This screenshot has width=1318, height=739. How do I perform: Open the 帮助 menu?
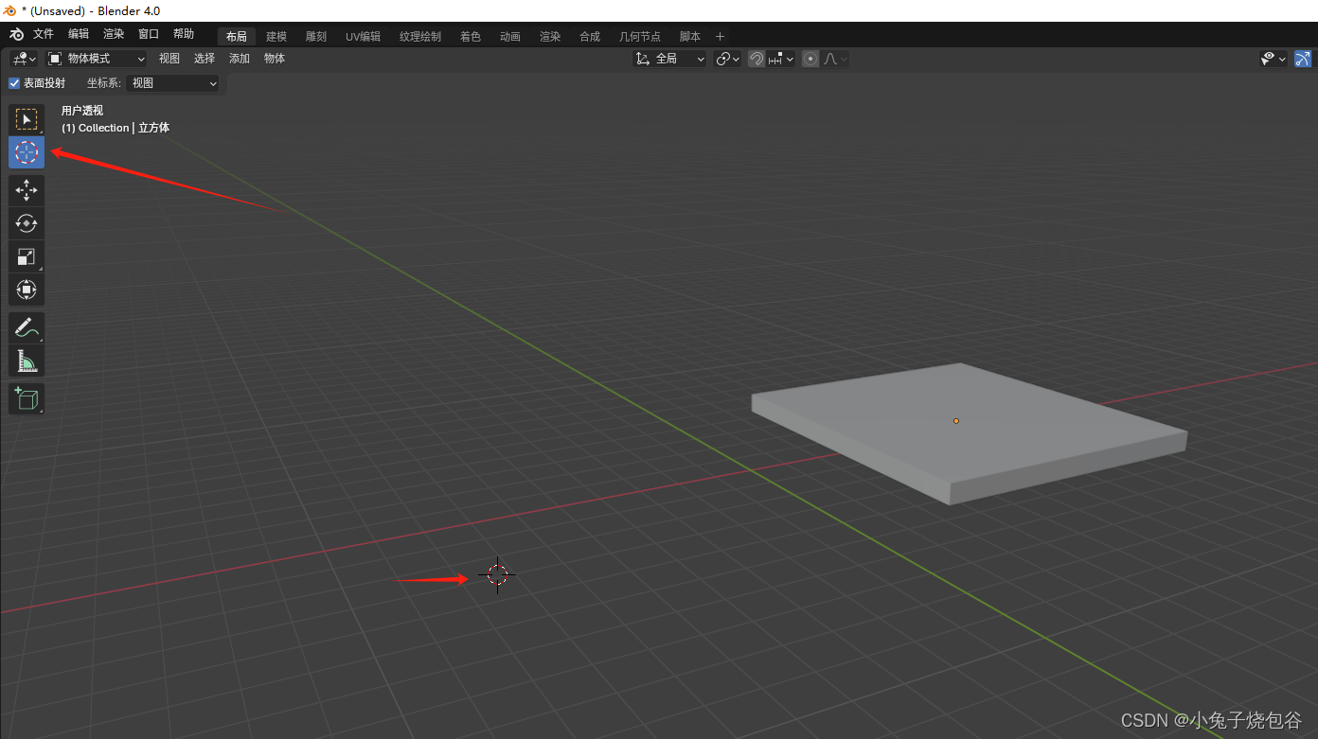tap(184, 34)
